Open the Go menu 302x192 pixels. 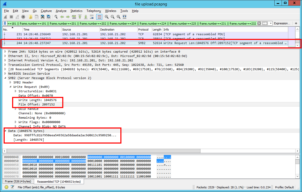click(35, 11)
